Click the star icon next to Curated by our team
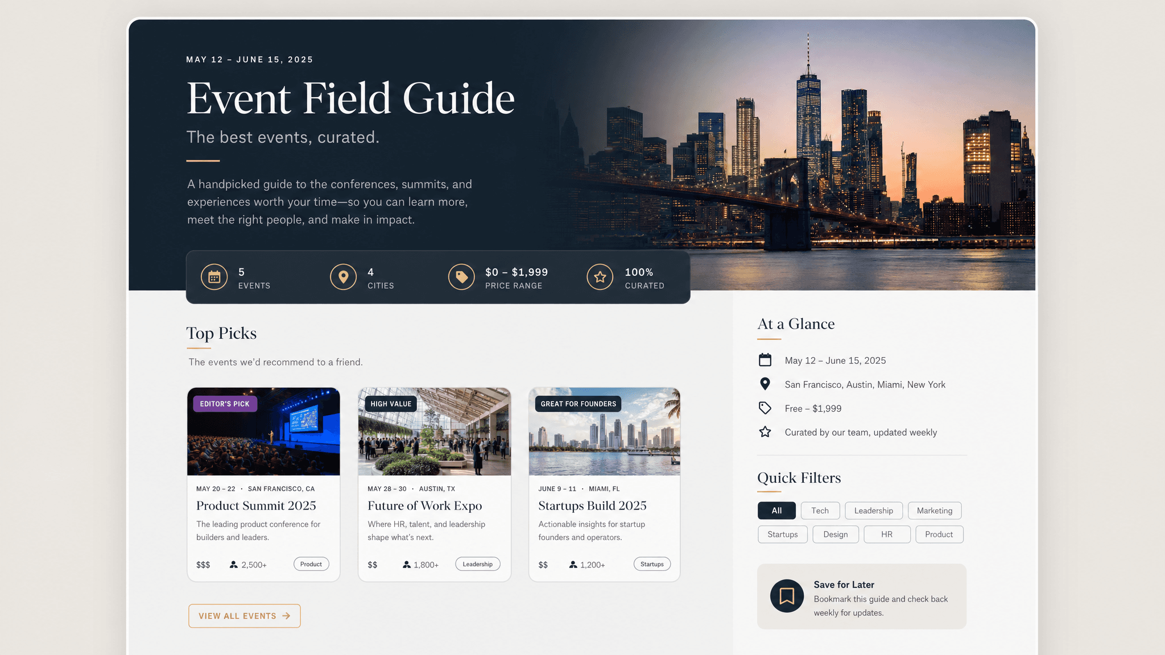The height and width of the screenshot is (655, 1165). pyautogui.click(x=765, y=432)
